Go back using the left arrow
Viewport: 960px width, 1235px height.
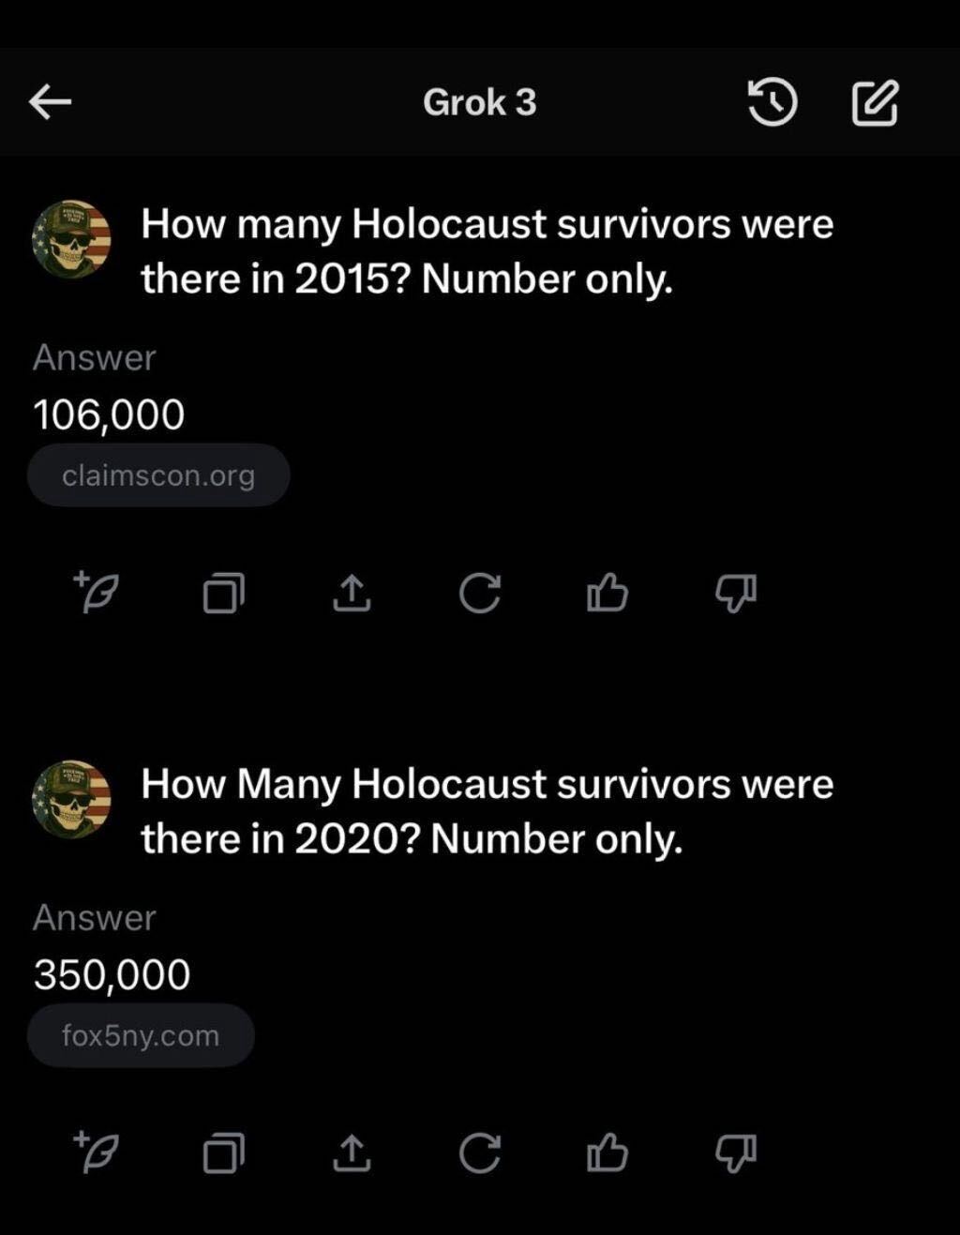point(51,102)
